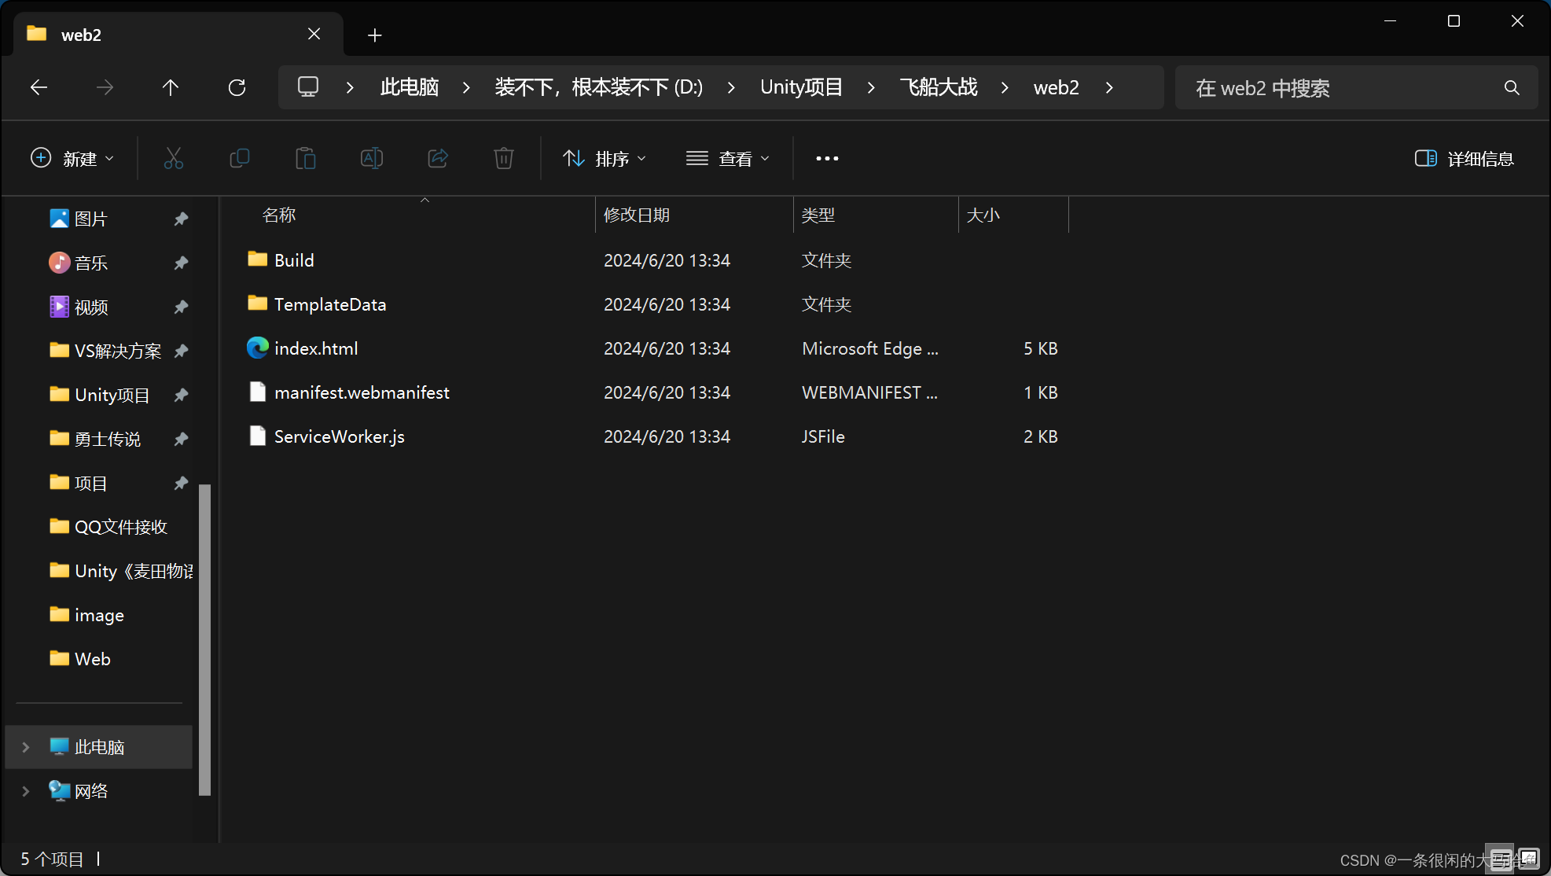Image resolution: width=1551 pixels, height=876 pixels.
Task: Click the Paste clipboard icon
Action: (x=306, y=159)
